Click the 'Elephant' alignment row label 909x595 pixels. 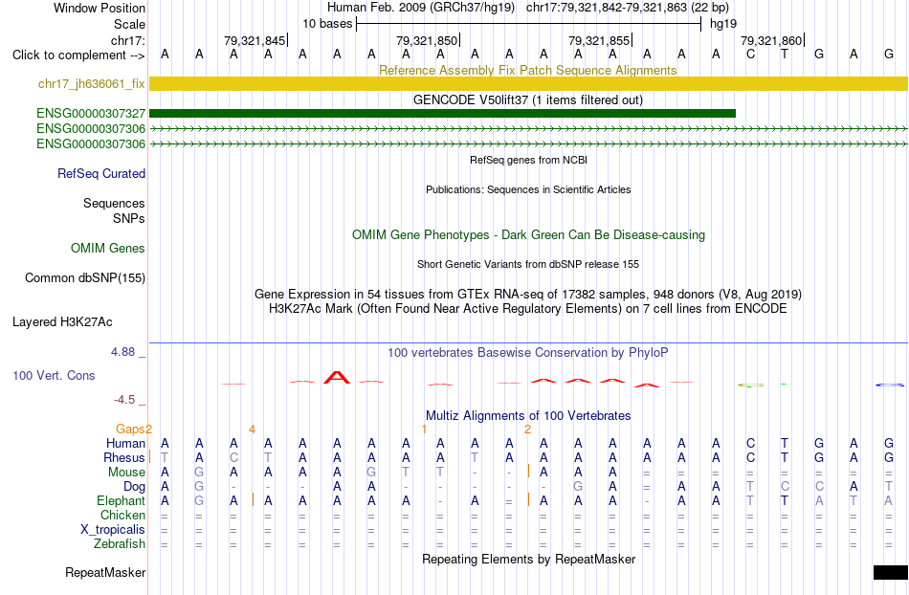121,500
